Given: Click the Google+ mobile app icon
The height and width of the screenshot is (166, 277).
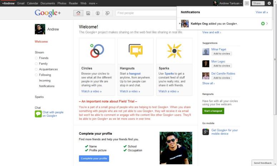Looking at the screenshot, I should click(x=206, y=132).
